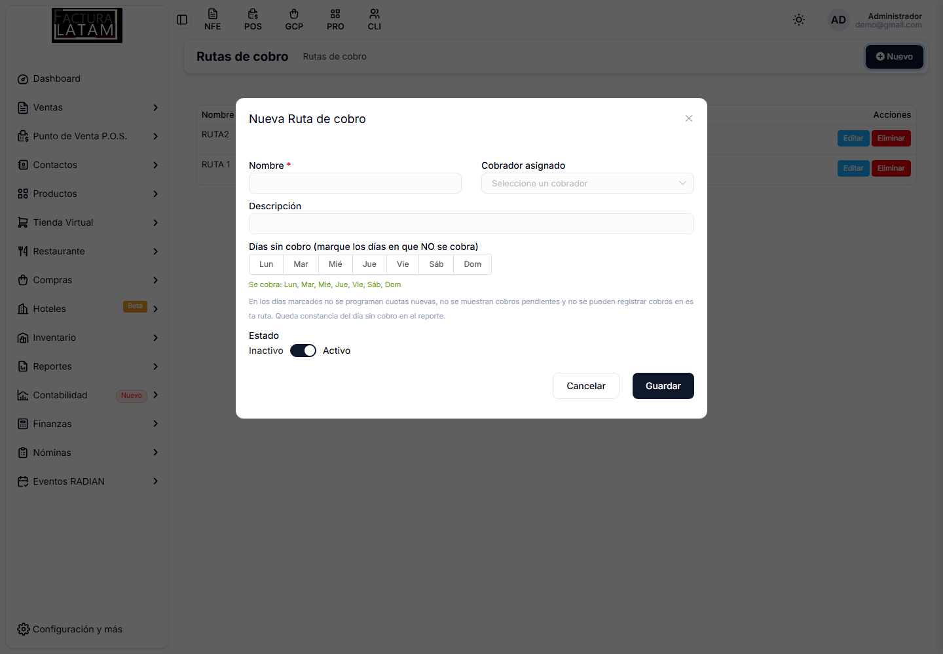Click the Restaurante utensils icon

(x=23, y=251)
